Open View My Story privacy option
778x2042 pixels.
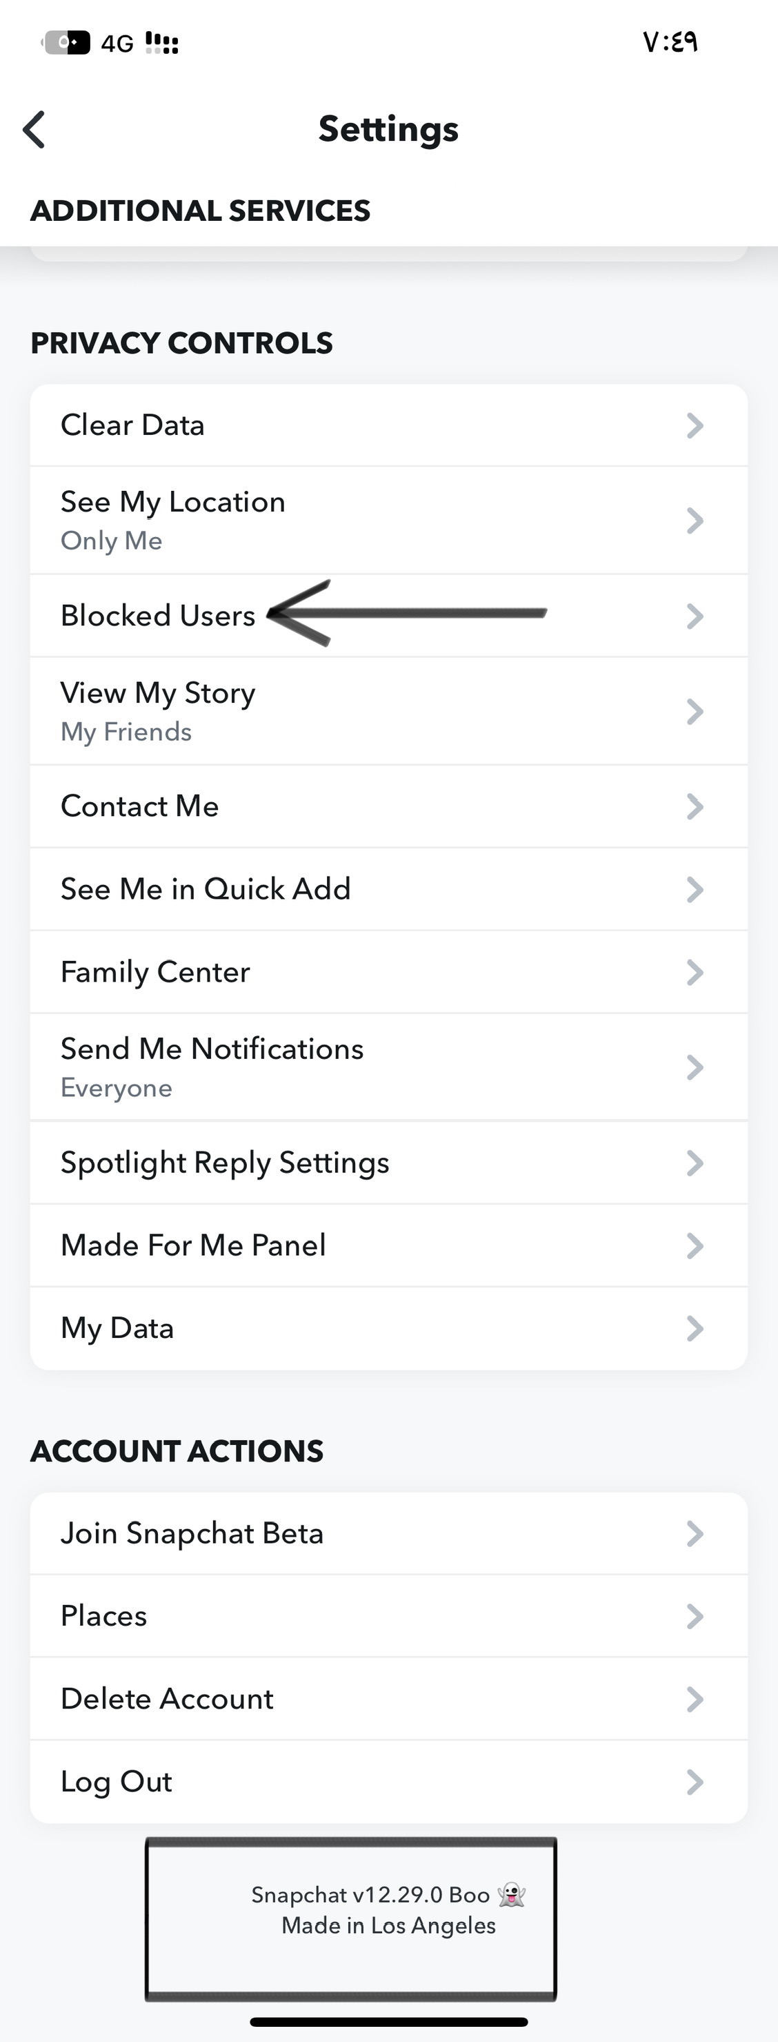389,712
